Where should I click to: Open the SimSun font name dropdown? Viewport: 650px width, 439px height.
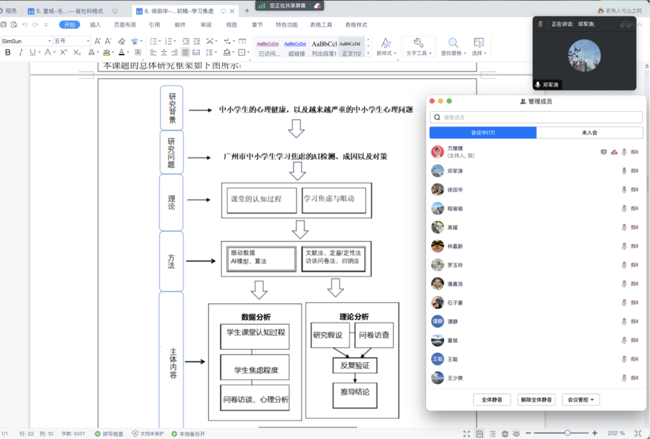(x=50, y=41)
